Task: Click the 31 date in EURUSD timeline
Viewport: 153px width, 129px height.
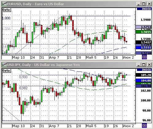Action: [42, 57]
